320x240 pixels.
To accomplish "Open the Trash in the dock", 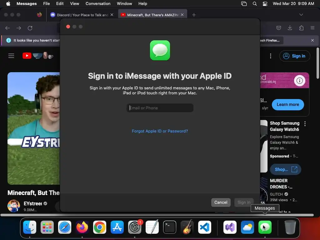I will (x=290, y=227).
